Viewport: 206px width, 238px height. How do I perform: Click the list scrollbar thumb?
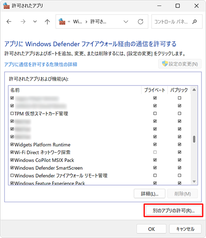[194, 139]
